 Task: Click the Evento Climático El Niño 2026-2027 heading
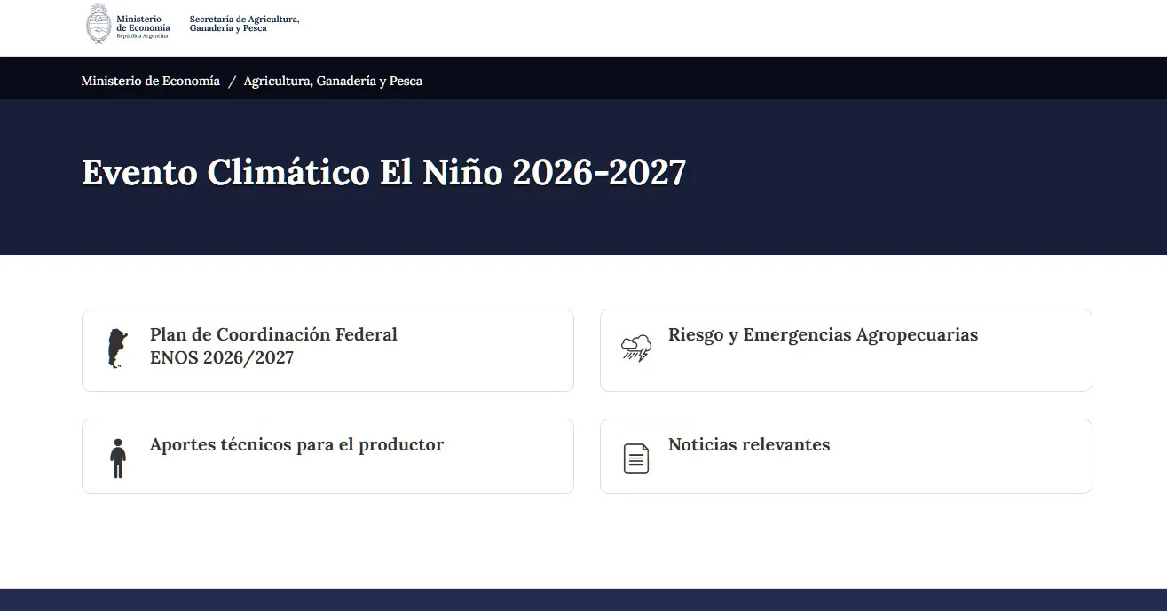coord(383,172)
